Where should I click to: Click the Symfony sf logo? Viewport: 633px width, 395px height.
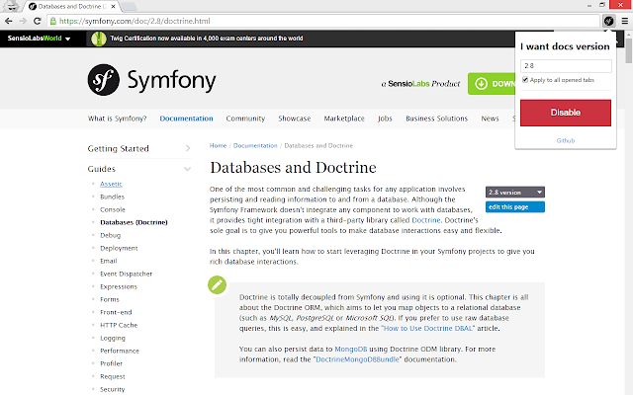pos(103,80)
